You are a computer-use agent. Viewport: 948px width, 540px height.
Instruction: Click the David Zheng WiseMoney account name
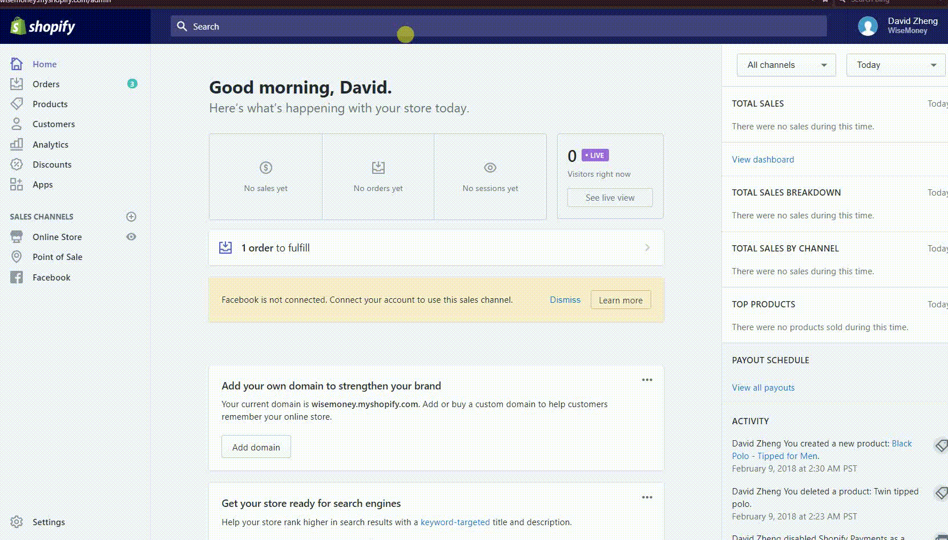[x=913, y=26]
